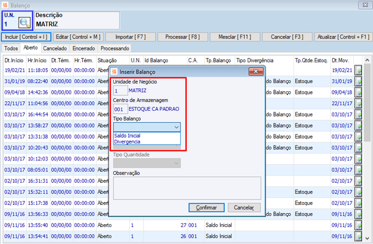
Task: Click the Dt.Início column header
Action: tap(14, 61)
